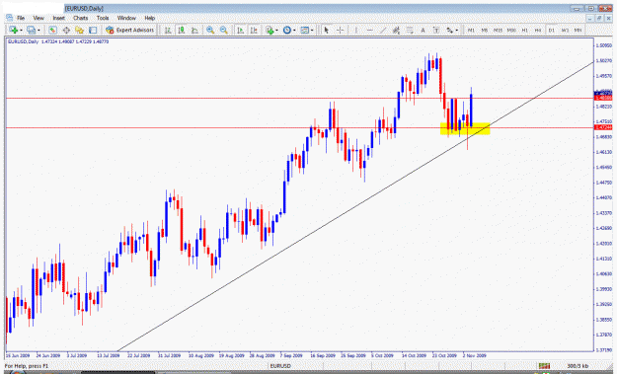617x374 pixels.
Task: Click the MetaTrader icon beside the File menu
Action: click(x=9, y=18)
